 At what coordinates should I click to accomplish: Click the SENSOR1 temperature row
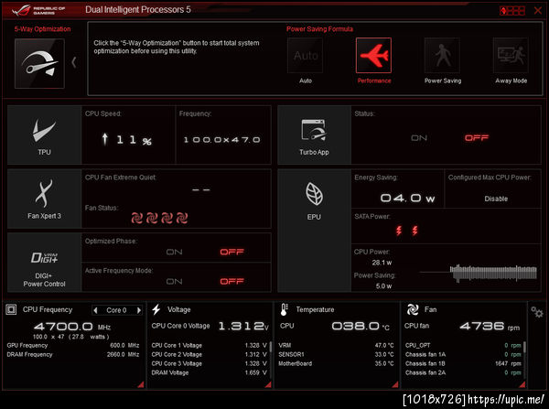click(x=336, y=354)
